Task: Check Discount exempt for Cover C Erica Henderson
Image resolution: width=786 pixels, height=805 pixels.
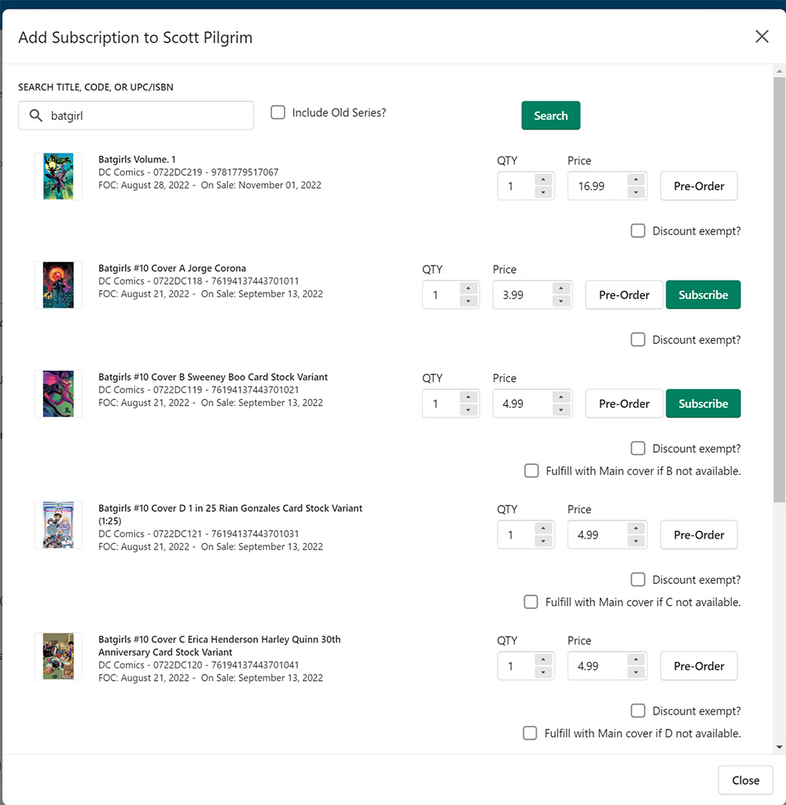Action: coord(637,711)
